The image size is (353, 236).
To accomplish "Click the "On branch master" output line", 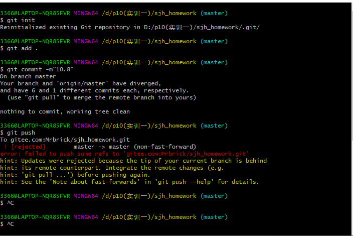I will point(28,76).
